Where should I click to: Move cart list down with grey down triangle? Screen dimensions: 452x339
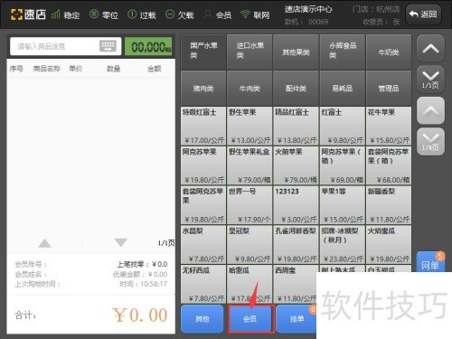[x=121, y=243]
